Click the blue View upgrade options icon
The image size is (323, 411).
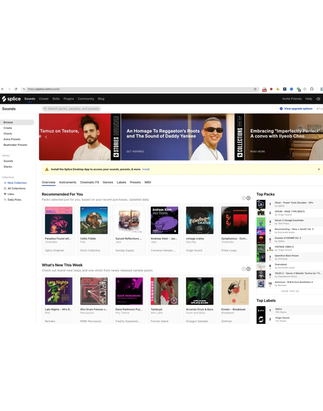pyautogui.click(x=281, y=109)
